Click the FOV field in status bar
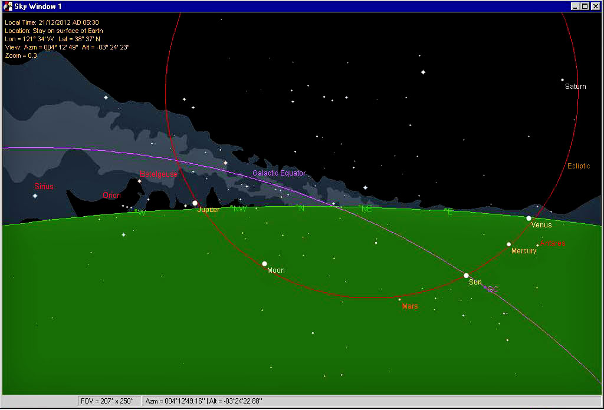Viewport: 604px width, 410px height. pos(110,401)
